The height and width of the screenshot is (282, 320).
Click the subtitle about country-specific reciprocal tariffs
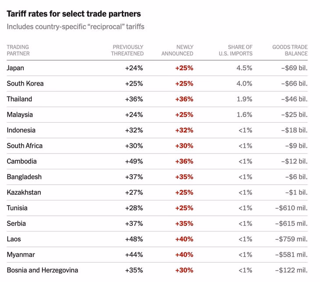coord(75,27)
